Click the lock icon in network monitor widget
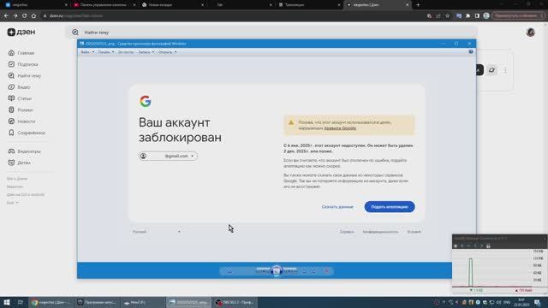 coord(488,246)
